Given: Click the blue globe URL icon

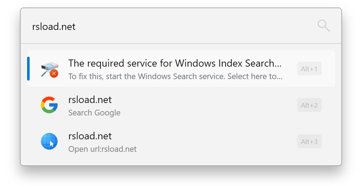Looking at the screenshot, I should [49, 141].
